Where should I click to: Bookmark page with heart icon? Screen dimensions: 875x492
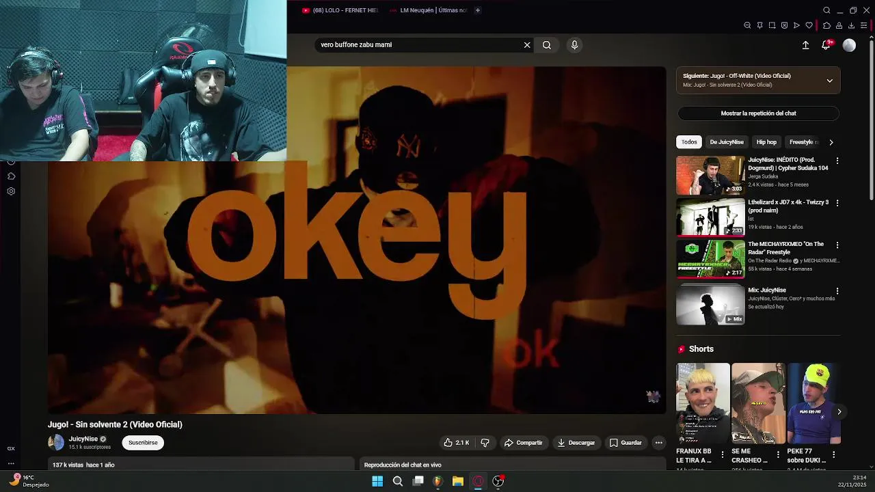pos(809,25)
